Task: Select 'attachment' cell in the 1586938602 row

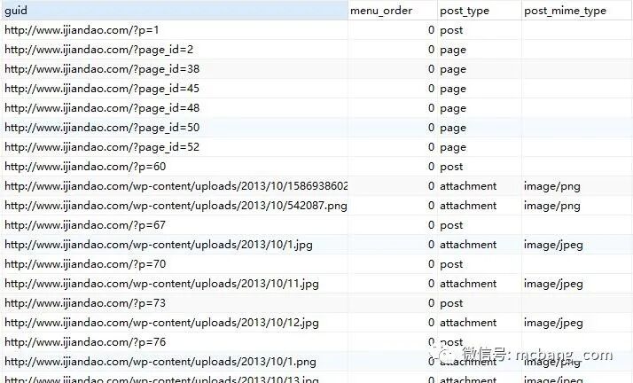Action: tap(480, 186)
